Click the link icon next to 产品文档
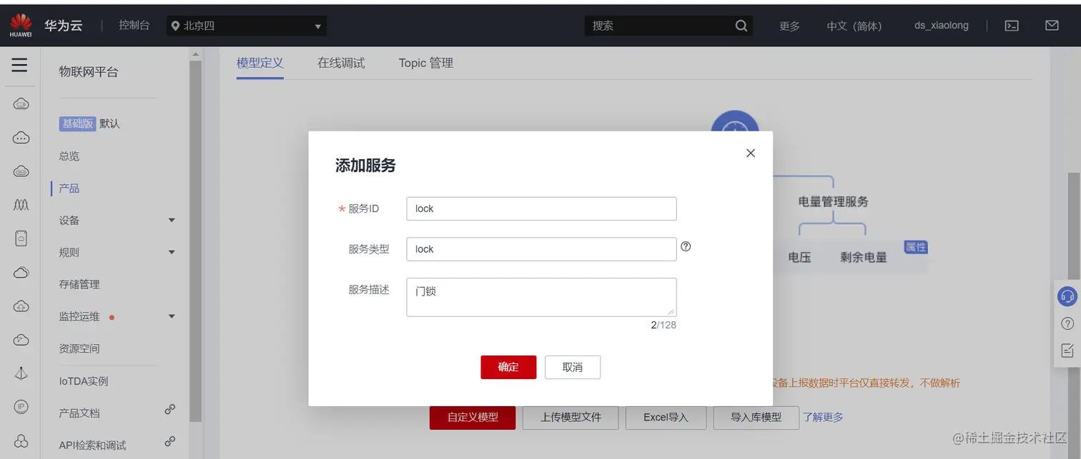Image resolution: width=1081 pixels, height=459 pixels. click(170, 410)
